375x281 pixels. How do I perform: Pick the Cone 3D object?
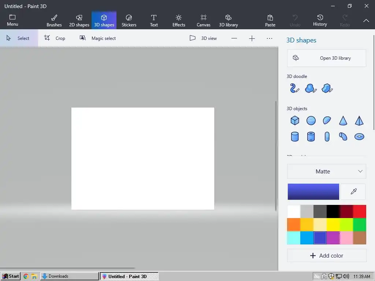coord(343,120)
